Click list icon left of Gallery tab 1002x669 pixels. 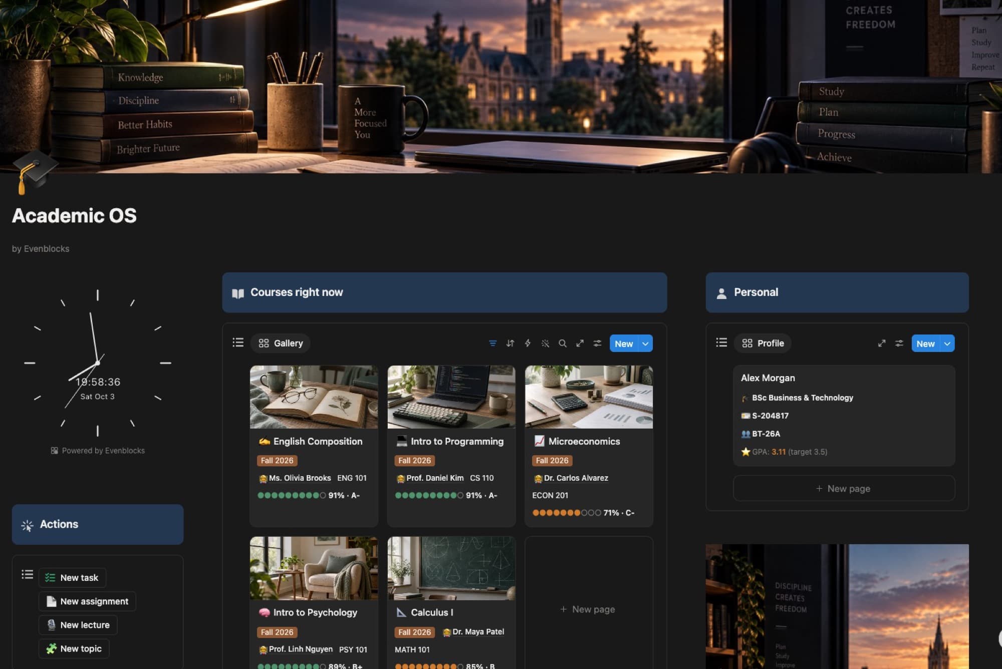click(x=238, y=343)
